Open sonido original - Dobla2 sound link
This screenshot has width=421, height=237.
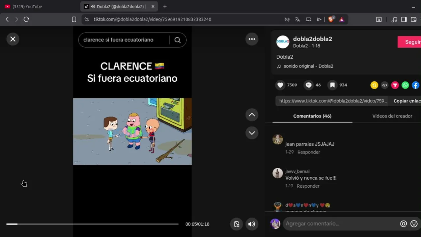click(308, 66)
